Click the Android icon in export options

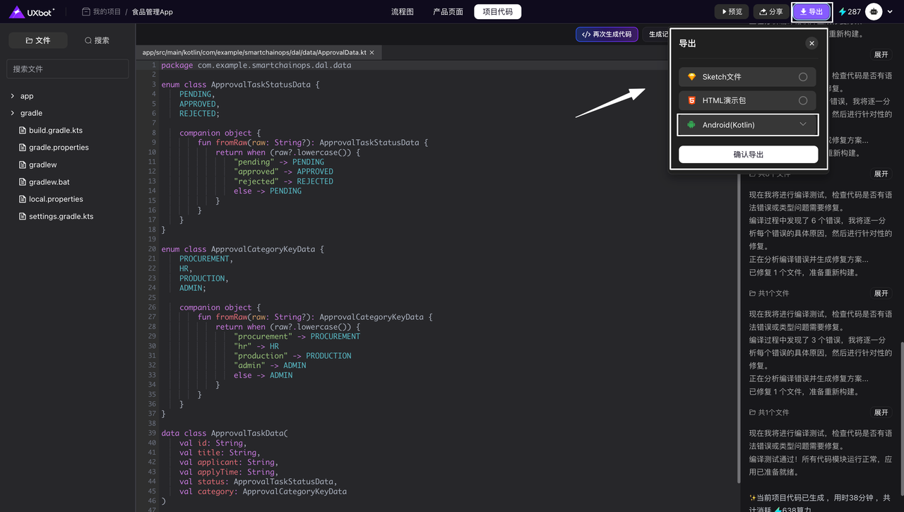[x=691, y=125]
